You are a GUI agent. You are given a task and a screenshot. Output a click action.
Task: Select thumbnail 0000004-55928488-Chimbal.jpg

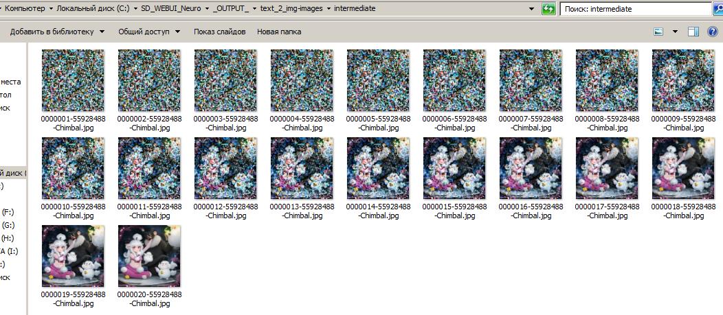(x=302, y=80)
